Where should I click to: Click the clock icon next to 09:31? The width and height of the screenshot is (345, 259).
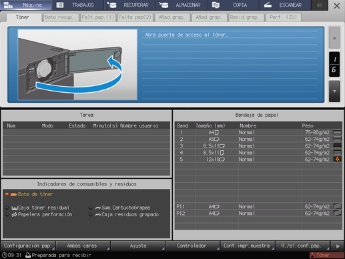point(4,255)
